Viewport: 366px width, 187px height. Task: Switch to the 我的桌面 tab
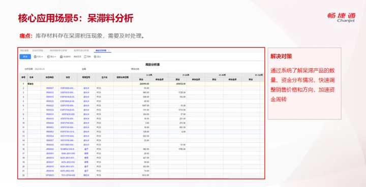coord(24,50)
